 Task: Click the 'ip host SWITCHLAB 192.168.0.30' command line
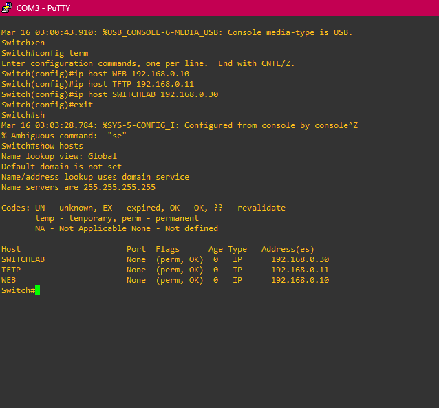[x=110, y=94]
